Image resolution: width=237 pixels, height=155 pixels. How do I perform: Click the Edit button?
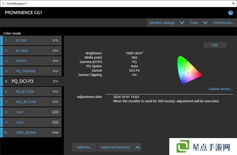click(215, 45)
